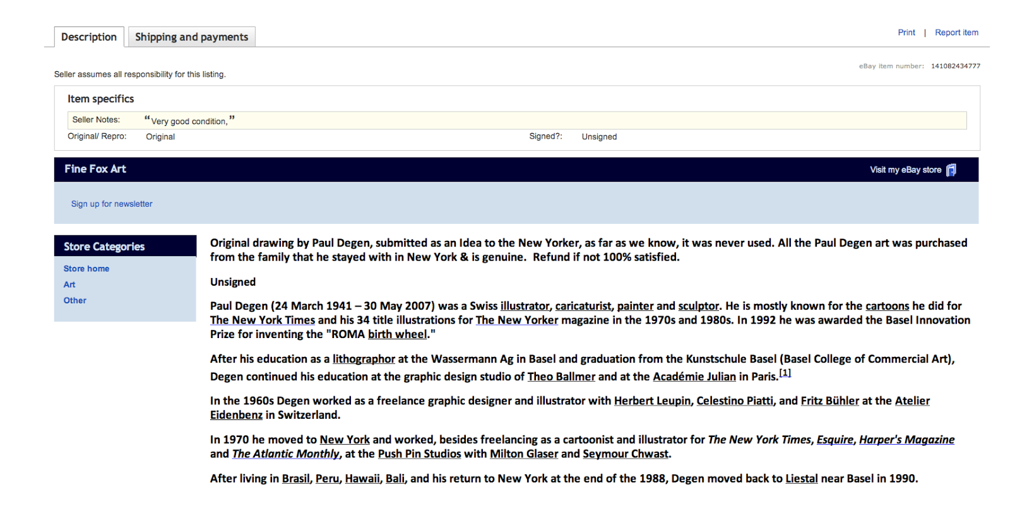Follow the Liestal link
This screenshot has height=526, width=1010.
[802, 479]
